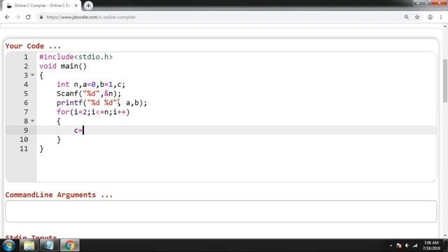The width and height of the screenshot is (448, 252).
Task: Open the Chrome profile avatar
Action: 430,17
